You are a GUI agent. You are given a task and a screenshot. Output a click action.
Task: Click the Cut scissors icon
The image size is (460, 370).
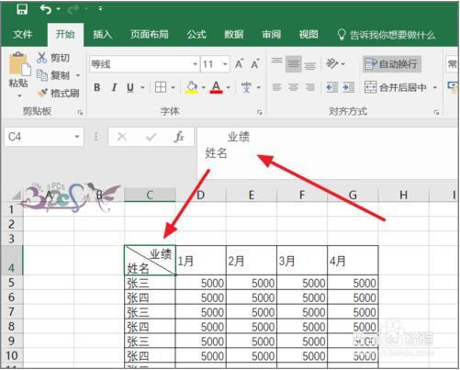click(41, 58)
